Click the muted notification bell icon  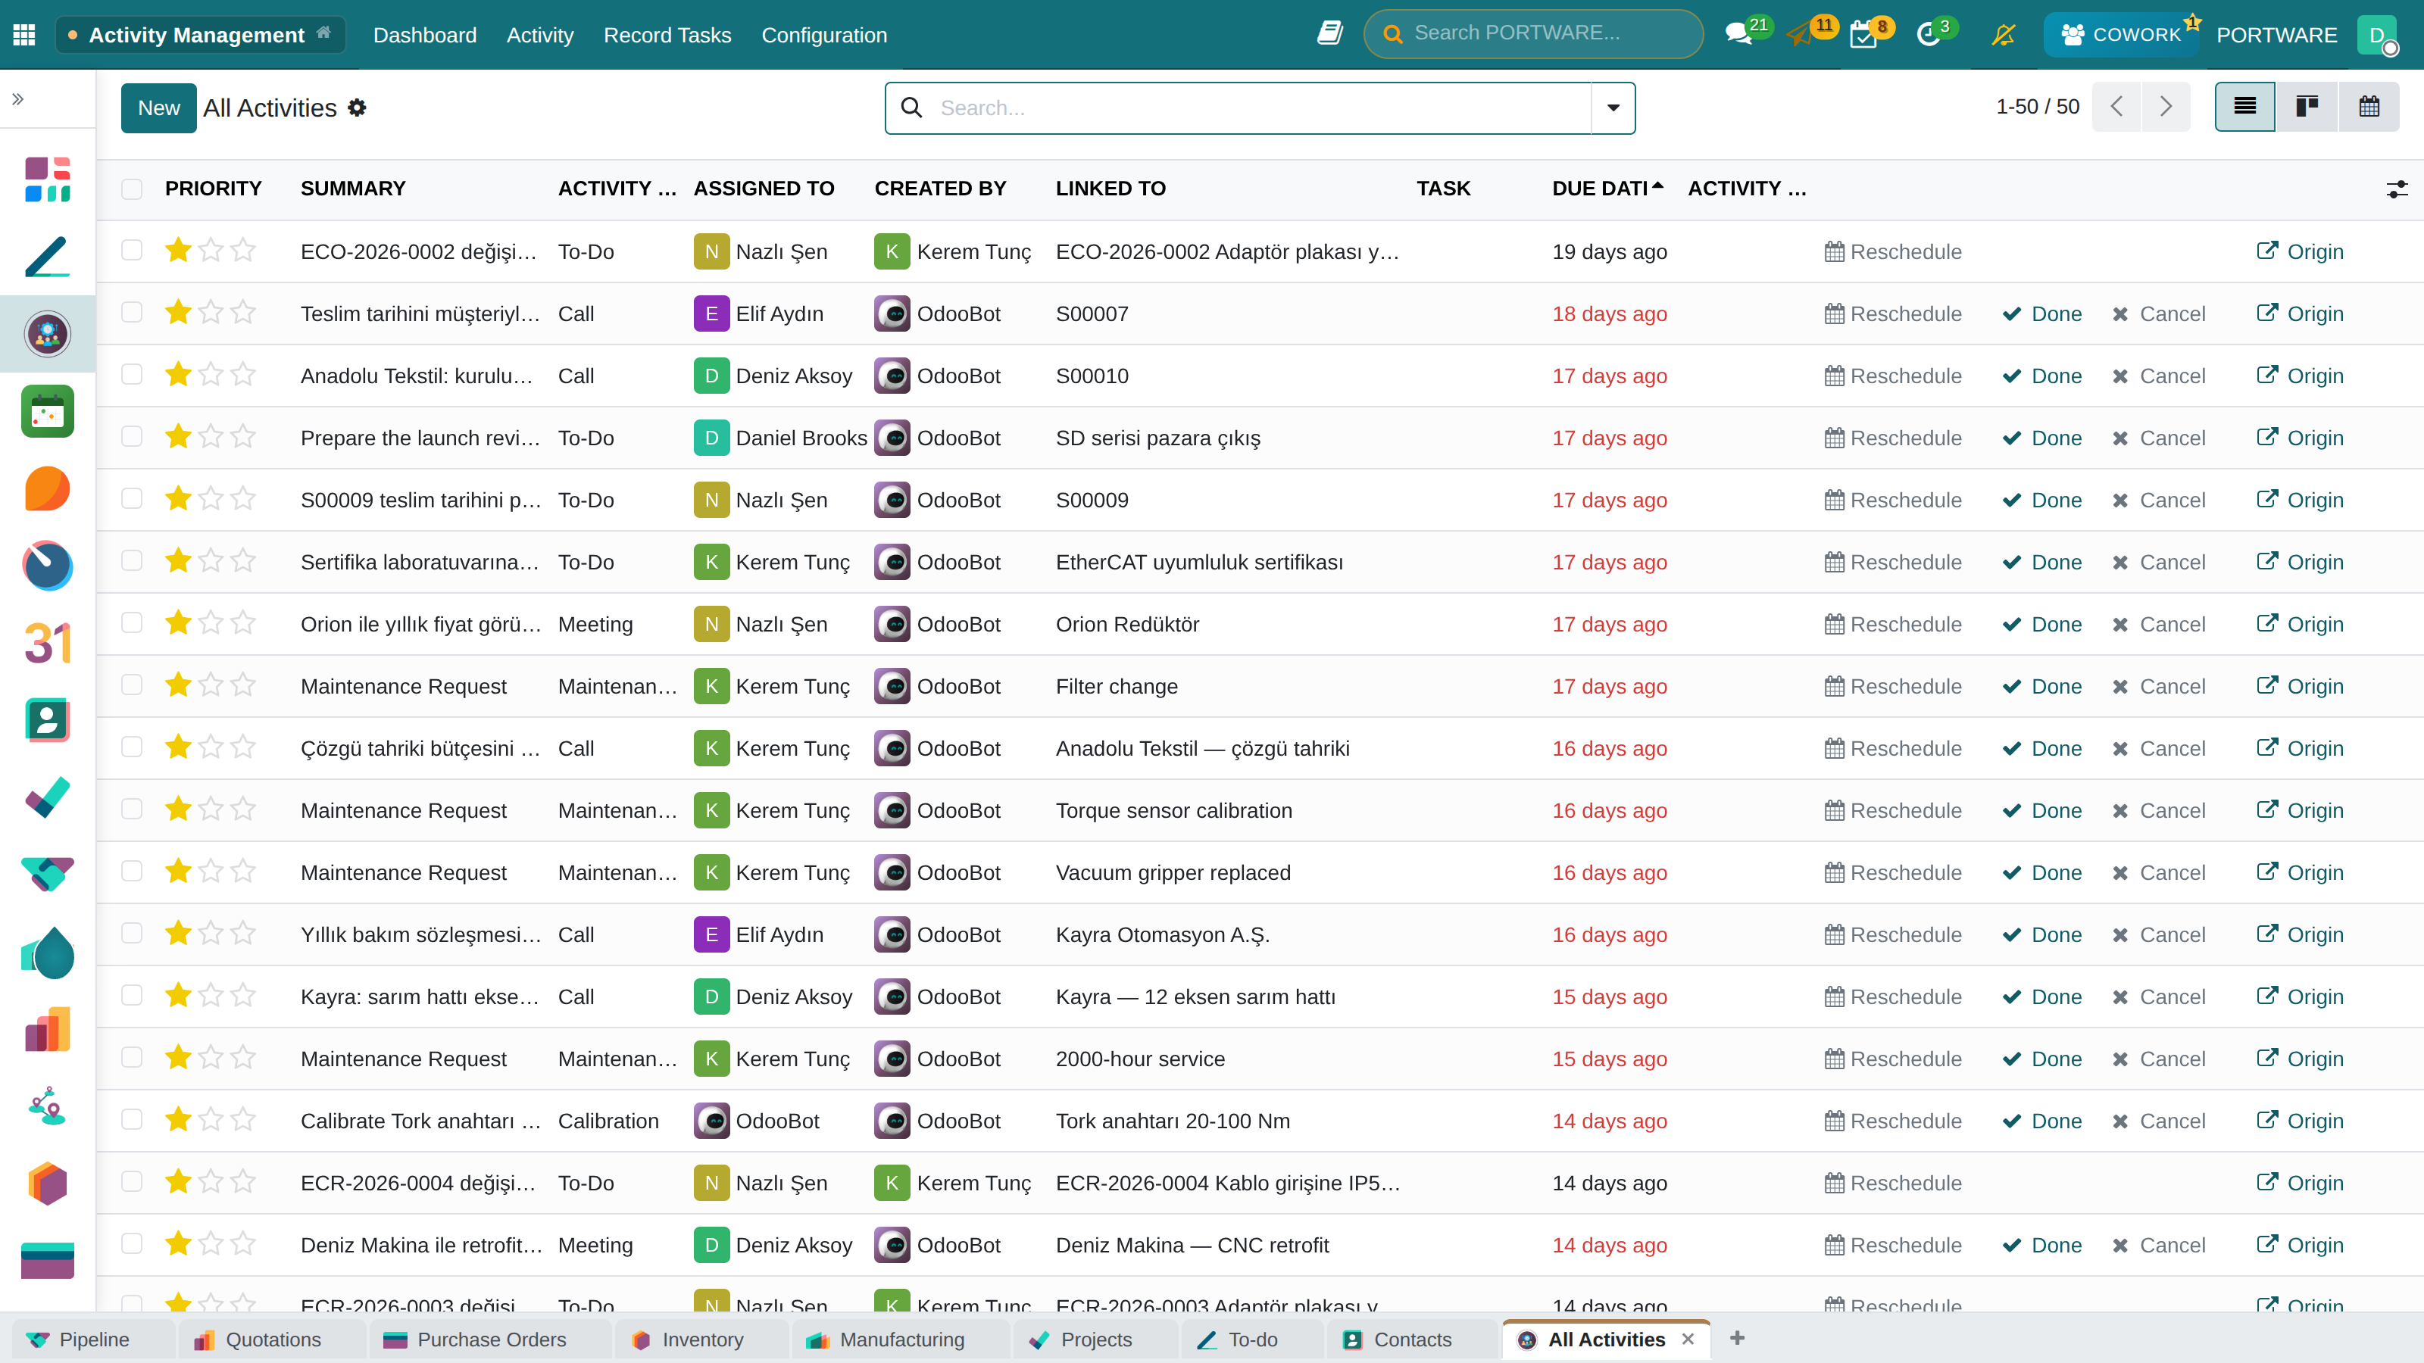pos(2004,35)
